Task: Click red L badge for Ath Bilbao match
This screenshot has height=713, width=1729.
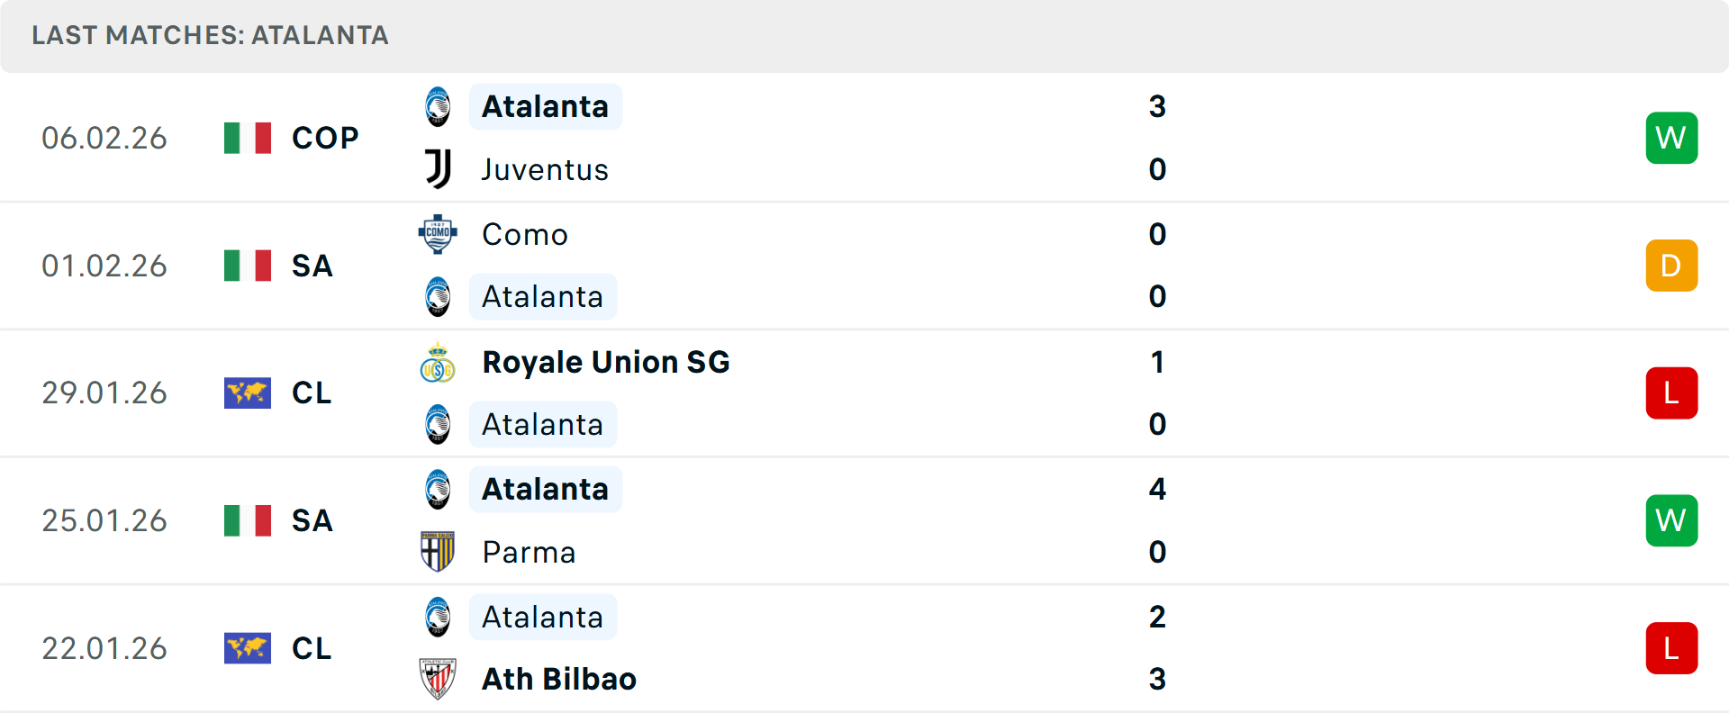Action: [x=1671, y=648]
